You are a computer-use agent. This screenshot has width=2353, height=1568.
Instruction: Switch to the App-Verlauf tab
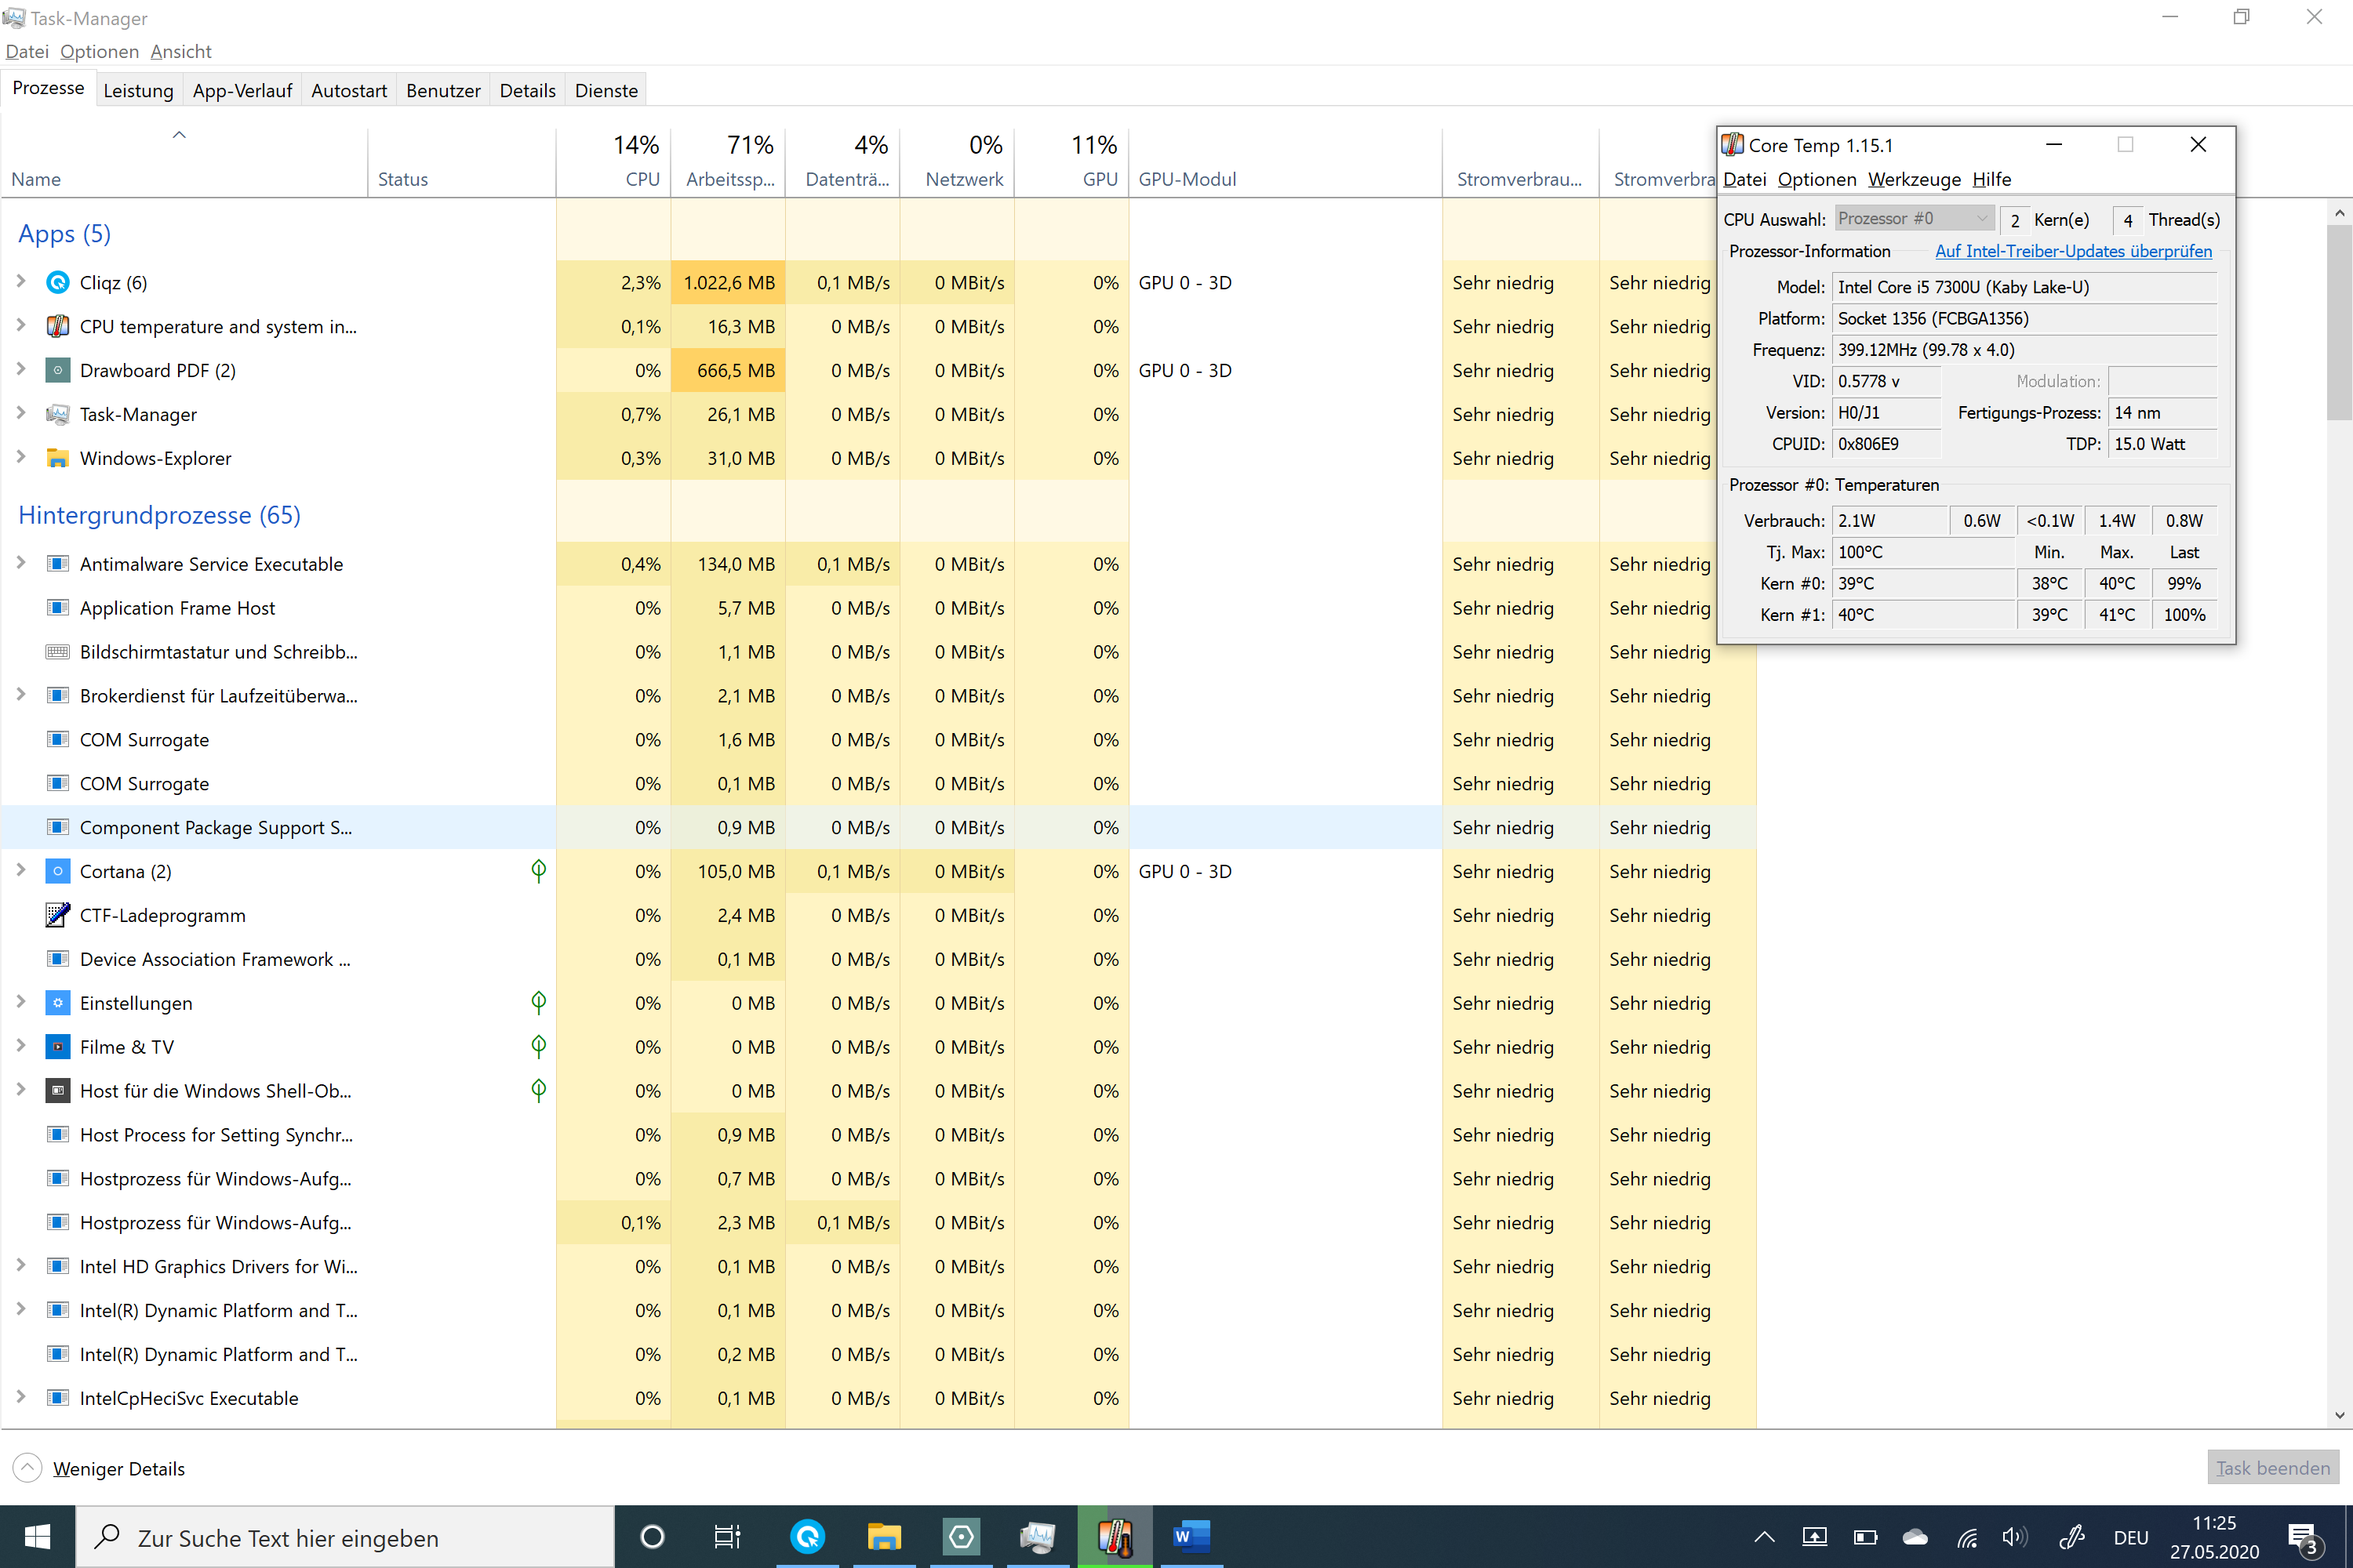[242, 91]
